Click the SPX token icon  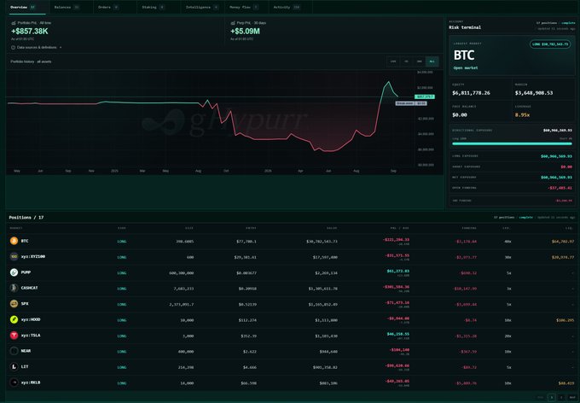pos(14,304)
